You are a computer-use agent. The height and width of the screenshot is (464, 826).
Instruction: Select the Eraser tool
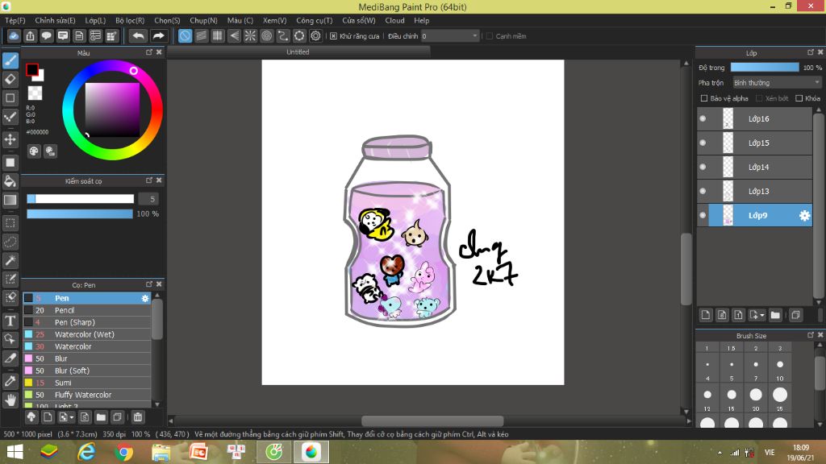pyautogui.click(x=10, y=79)
